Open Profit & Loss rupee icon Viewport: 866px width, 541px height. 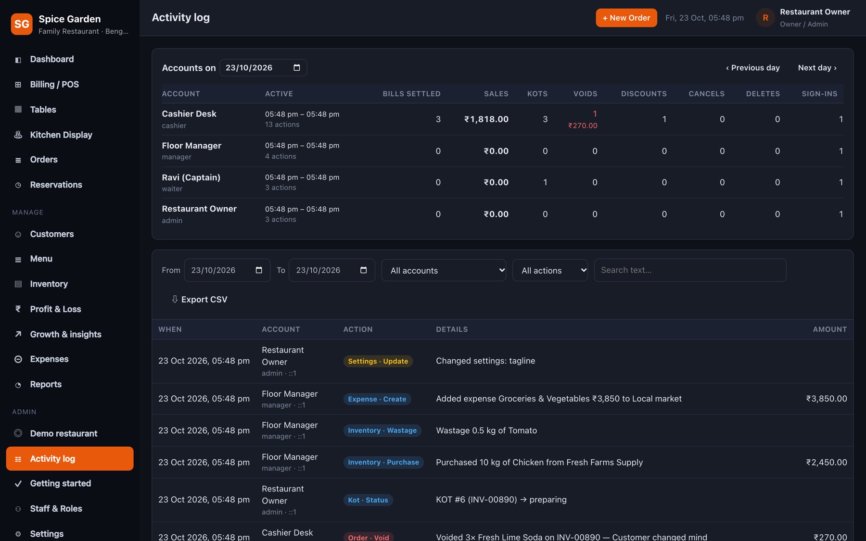click(18, 309)
